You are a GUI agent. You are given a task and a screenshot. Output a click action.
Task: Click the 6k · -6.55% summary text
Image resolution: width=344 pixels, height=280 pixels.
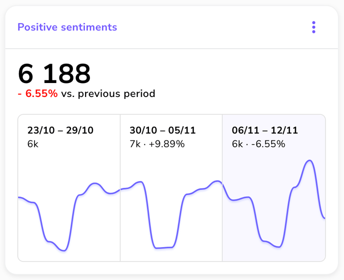[x=258, y=144]
